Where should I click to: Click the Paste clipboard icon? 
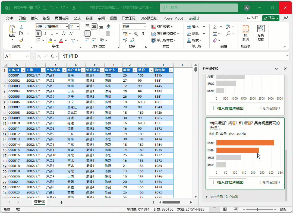[12, 29]
